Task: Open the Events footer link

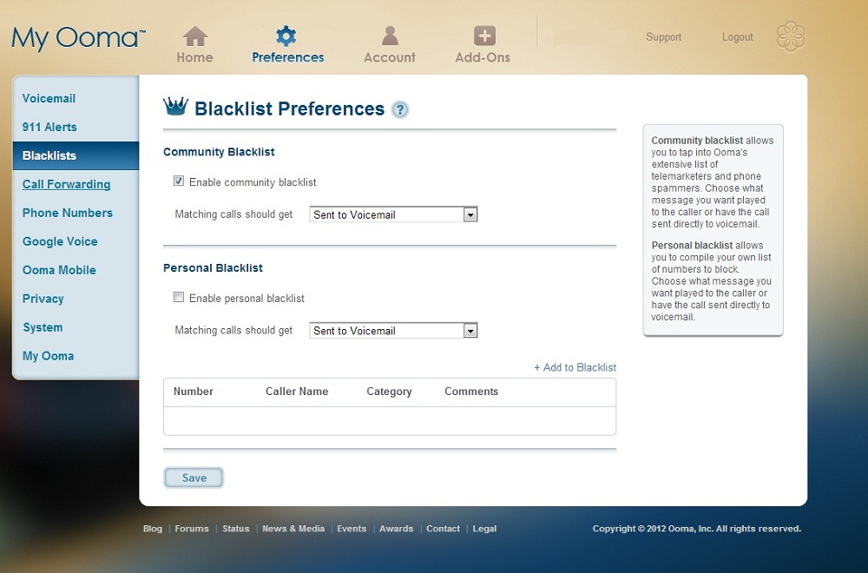Action: 352,529
